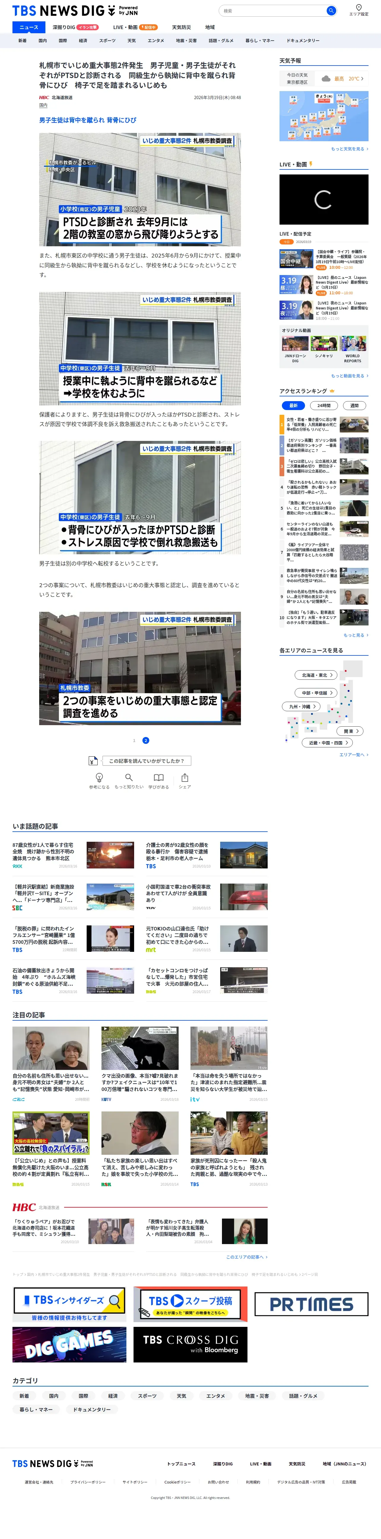Click the TBS NEWS DIG header logo
The image size is (381, 1539).
click(x=75, y=11)
